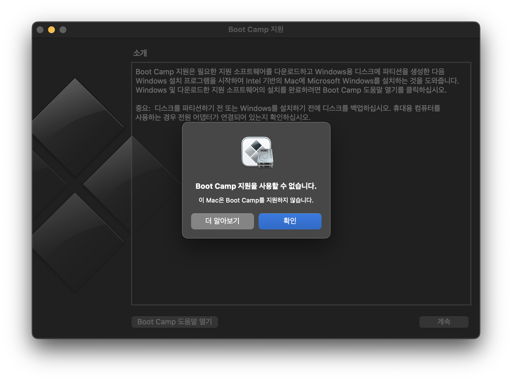This screenshot has height=381, width=512.
Task: Click the gray zoom button in the title bar
Action: coord(63,30)
